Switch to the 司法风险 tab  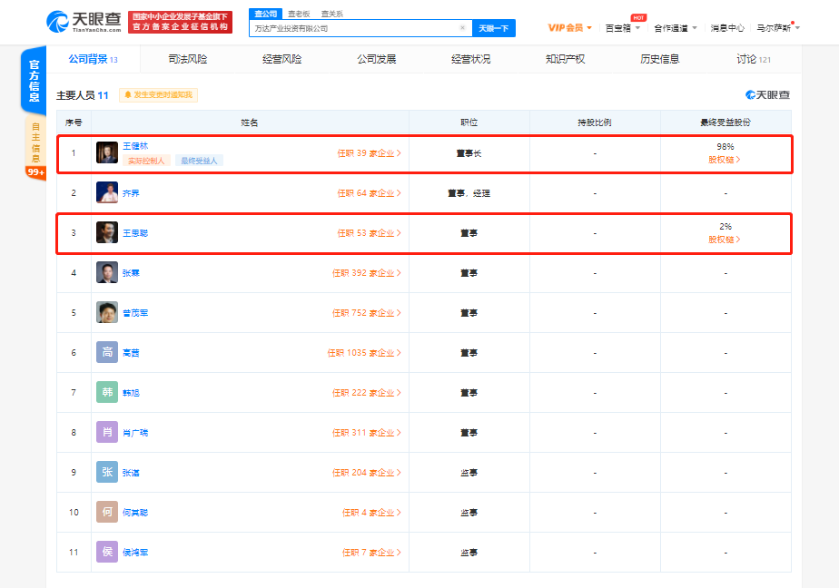click(187, 59)
